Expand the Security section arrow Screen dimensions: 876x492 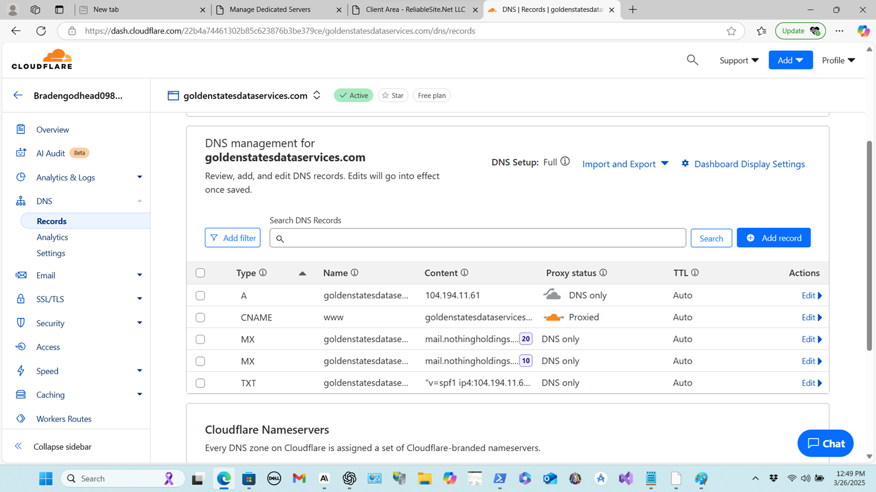pos(140,323)
